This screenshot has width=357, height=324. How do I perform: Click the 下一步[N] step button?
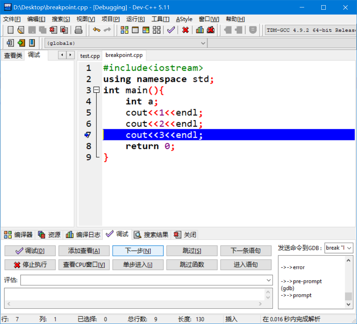point(138,251)
